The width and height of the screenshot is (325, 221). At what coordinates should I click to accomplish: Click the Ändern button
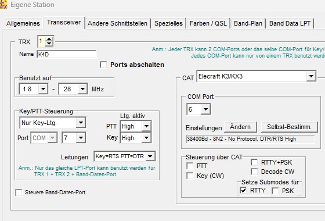[240, 127]
